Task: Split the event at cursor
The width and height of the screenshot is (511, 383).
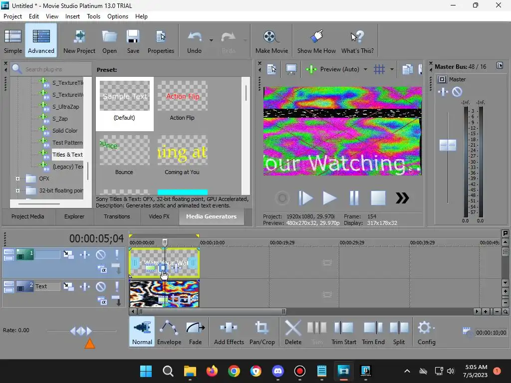Action: click(399, 332)
